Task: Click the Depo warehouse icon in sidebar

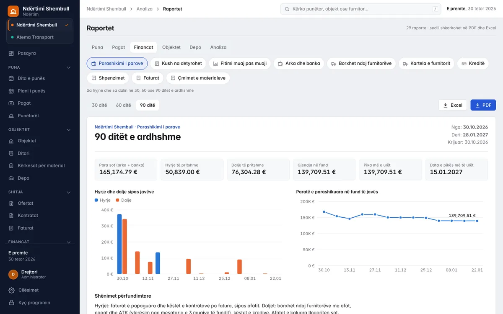Action: (11, 178)
